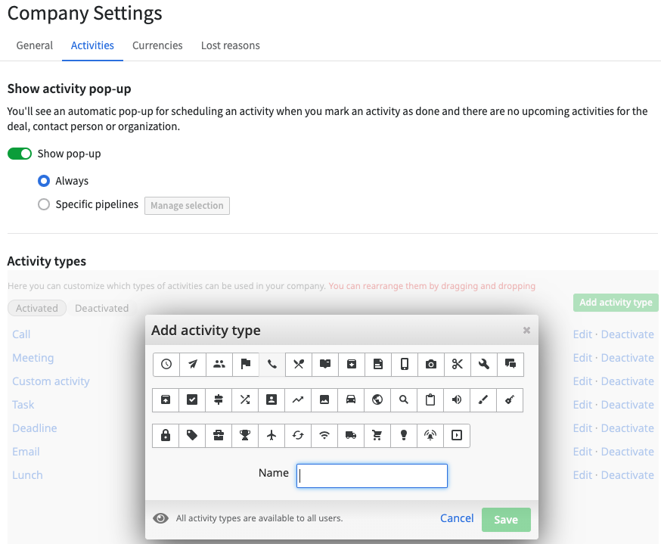The width and height of the screenshot is (661, 544).
Task: Open the Lost reasons tab
Action: pyautogui.click(x=230, y=45)
